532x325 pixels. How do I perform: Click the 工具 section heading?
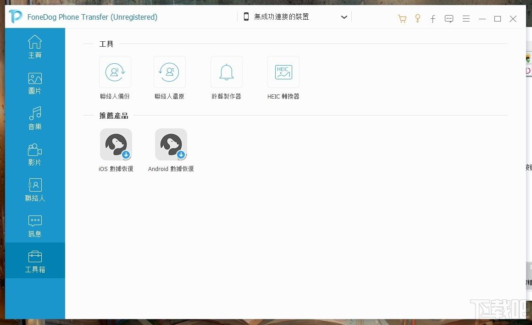106,44
